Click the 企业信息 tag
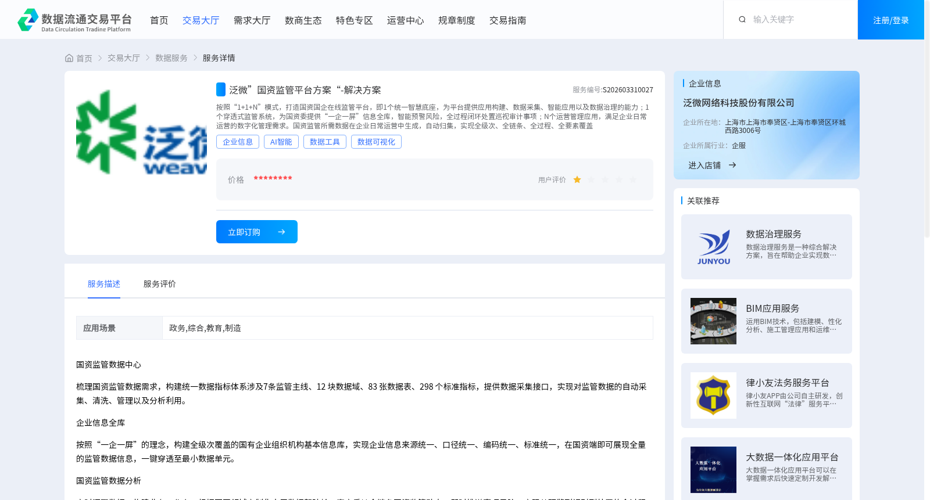The width and height of the screenshot is (930, 500). [238, 142]
